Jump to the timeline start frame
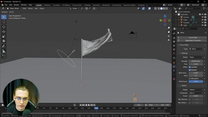This screenshot has width=208, height=117. pyautogui.click(x=81, y=105)
